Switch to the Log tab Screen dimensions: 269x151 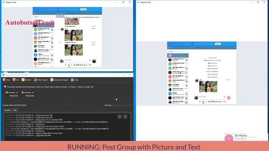coord(15,110)
